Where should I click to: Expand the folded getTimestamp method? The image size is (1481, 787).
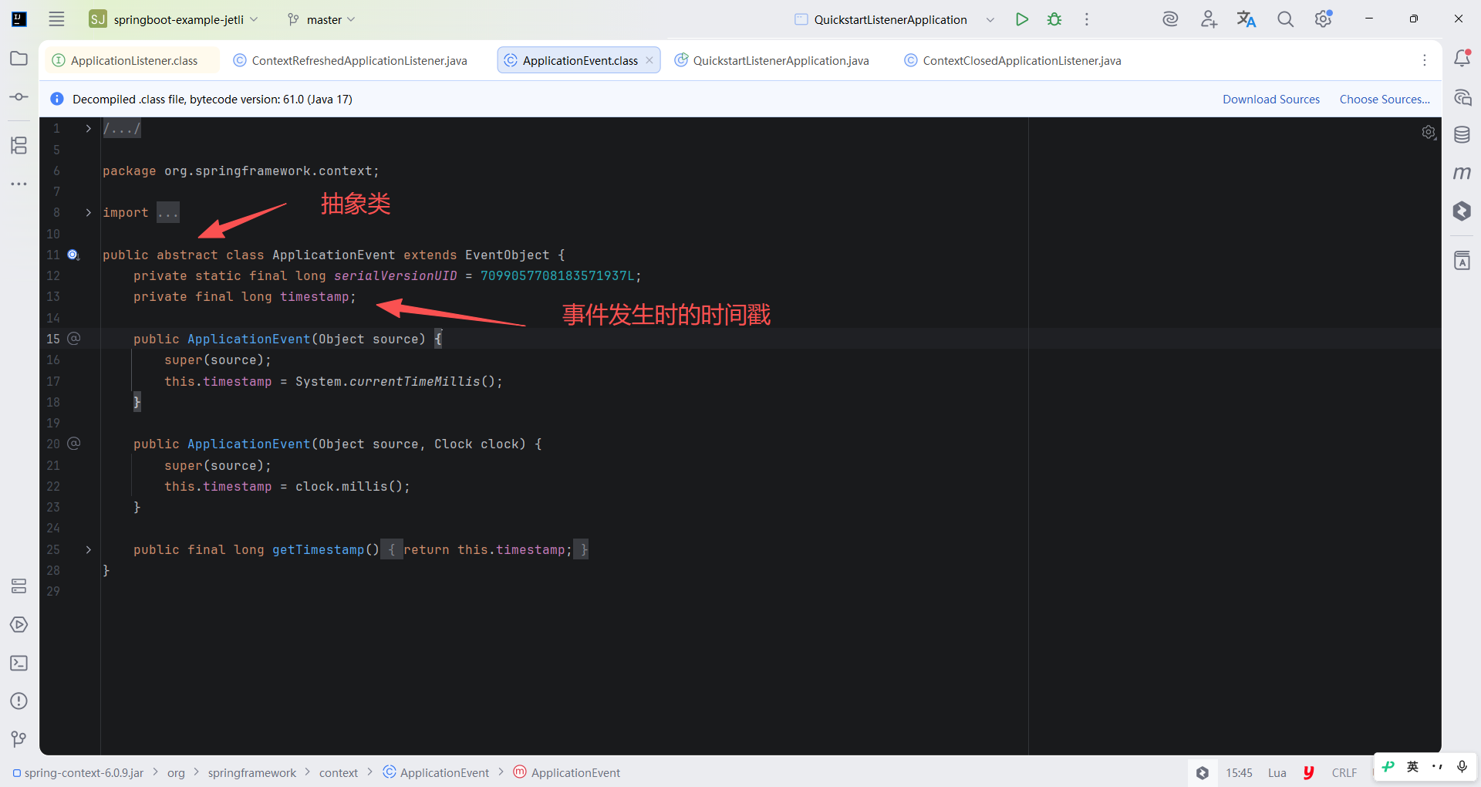point(89,549)
